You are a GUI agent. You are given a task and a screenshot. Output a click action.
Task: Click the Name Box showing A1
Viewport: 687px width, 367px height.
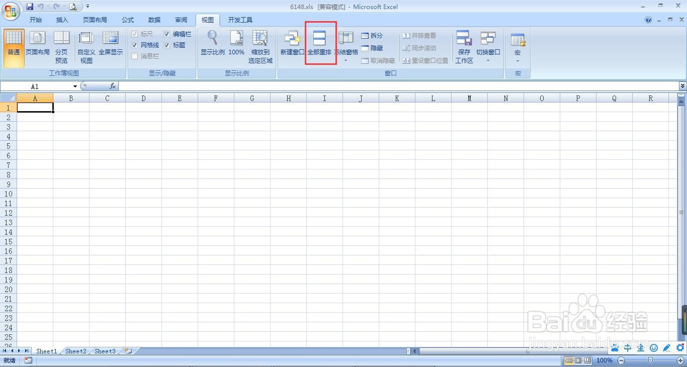(x=36, y=86)
